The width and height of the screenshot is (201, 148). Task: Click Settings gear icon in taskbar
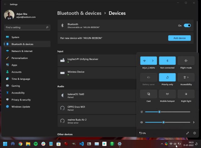pos(120,144)
